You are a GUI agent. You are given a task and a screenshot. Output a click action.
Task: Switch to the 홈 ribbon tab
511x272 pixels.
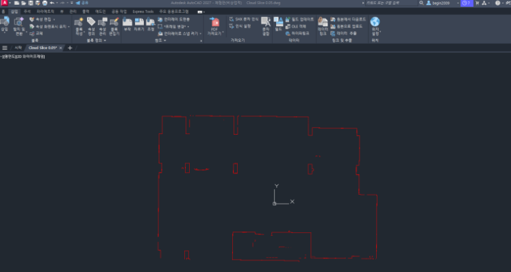pos(3,12)
